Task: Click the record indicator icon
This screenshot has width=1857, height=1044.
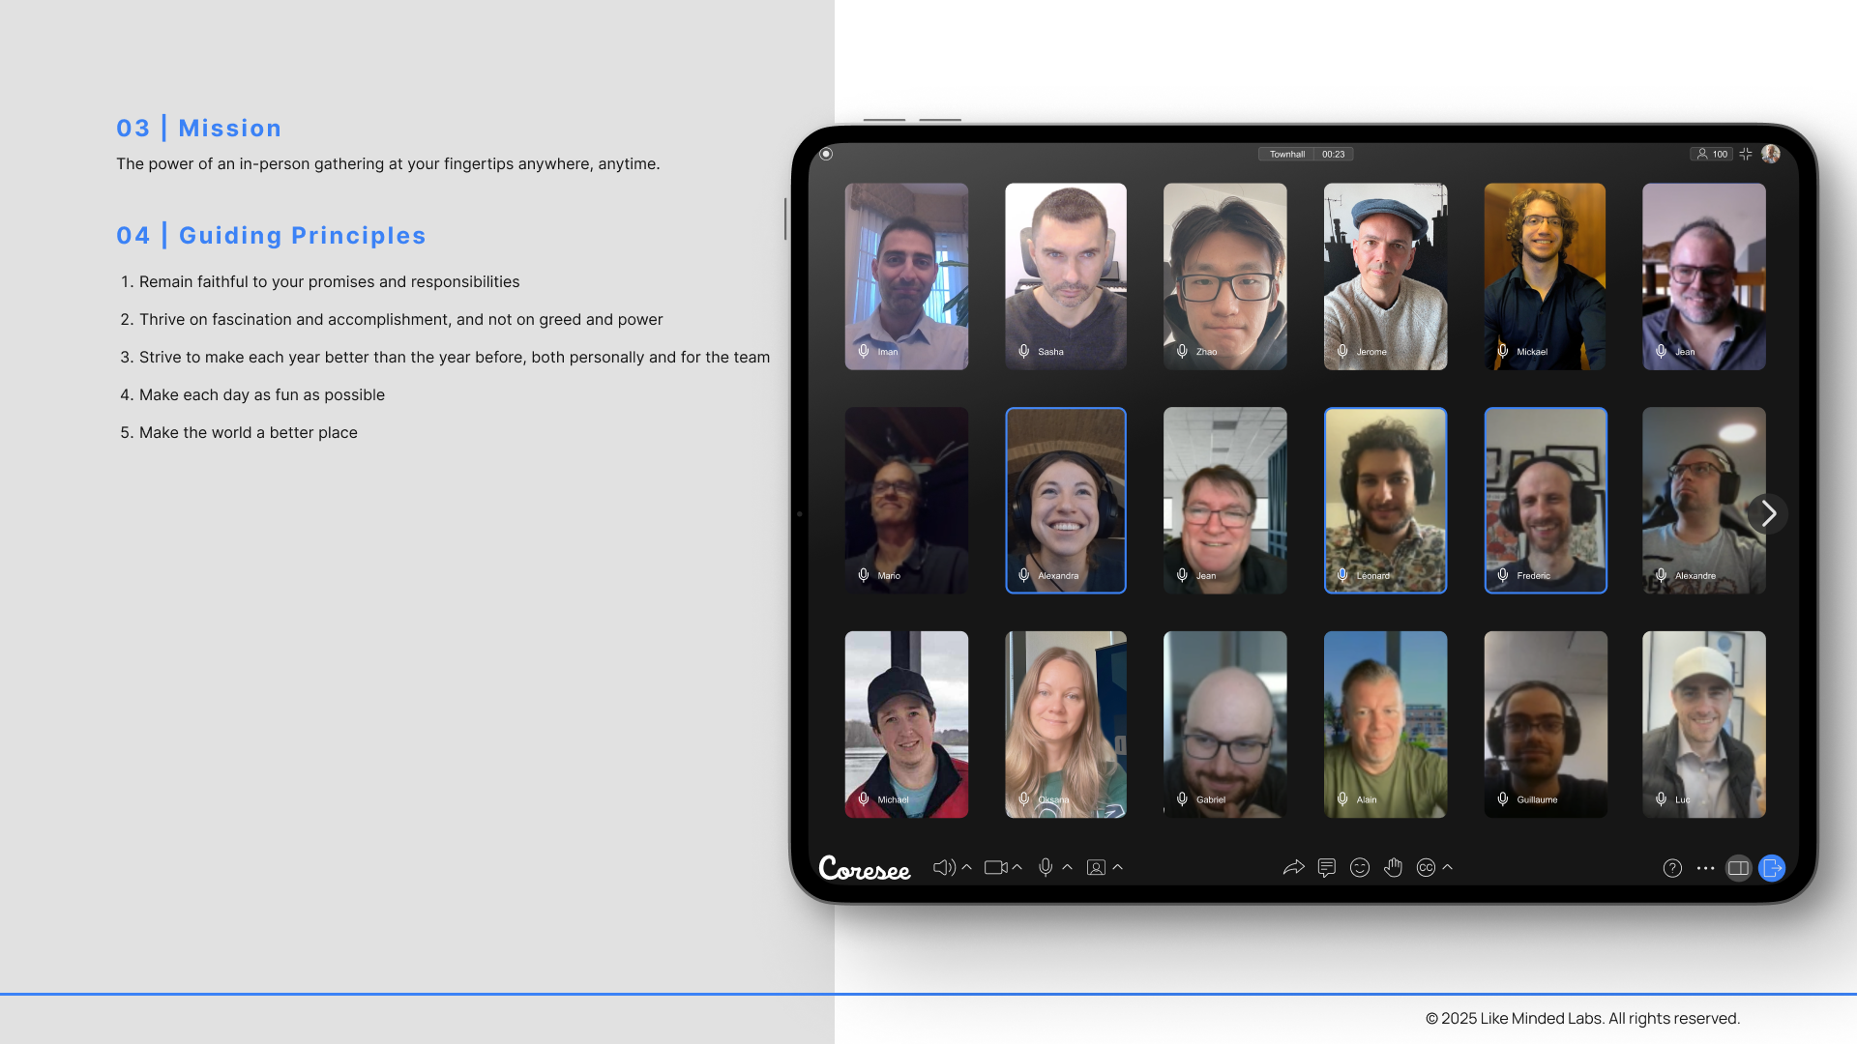Action: (x=826, y=154)
